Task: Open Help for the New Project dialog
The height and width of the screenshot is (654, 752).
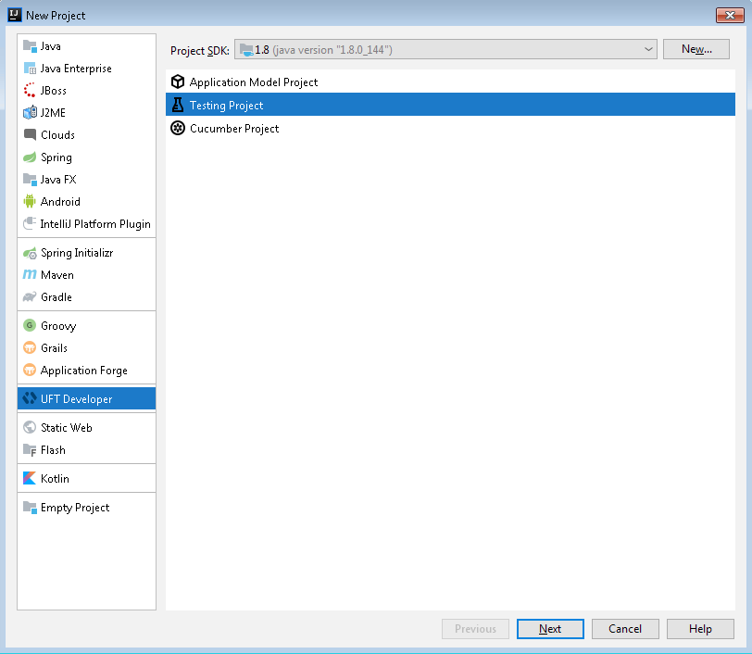Action: point(700,629)
